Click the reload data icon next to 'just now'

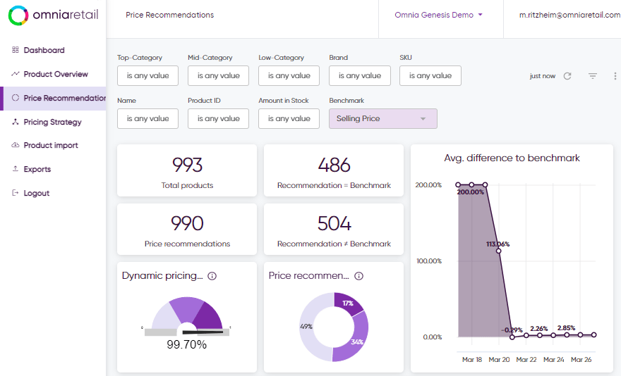[x=567, y=76]
